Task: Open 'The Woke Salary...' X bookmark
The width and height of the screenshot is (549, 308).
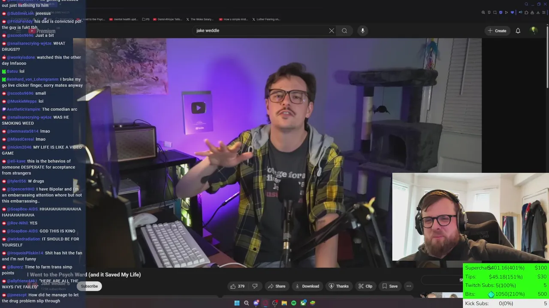Action: 200,19
